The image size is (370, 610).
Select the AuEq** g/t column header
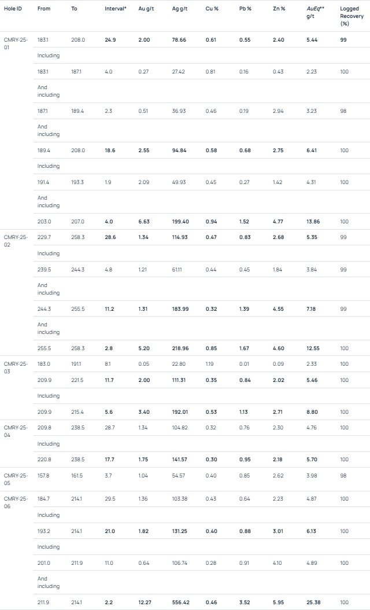point(314,12)
